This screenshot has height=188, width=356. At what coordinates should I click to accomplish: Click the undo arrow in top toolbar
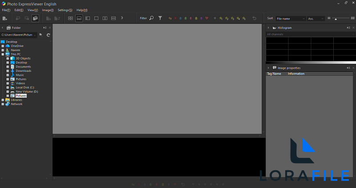tap(254, 18)
